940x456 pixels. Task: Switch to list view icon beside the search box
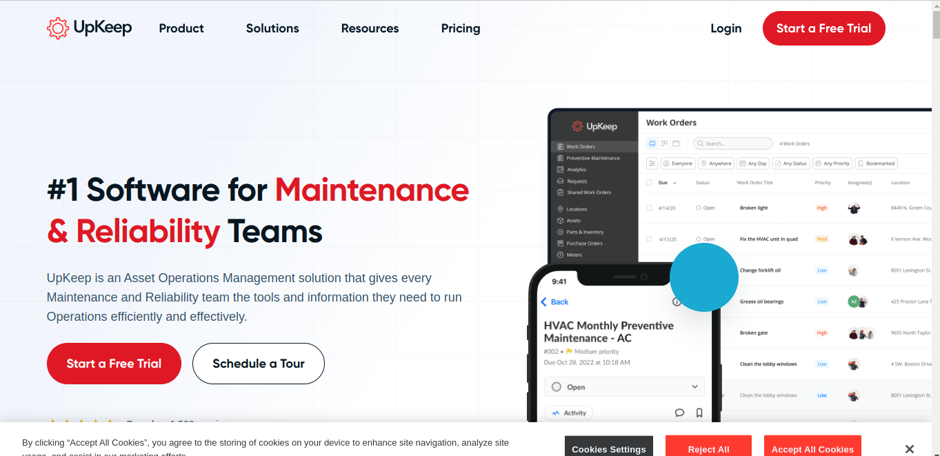[652, 143]
